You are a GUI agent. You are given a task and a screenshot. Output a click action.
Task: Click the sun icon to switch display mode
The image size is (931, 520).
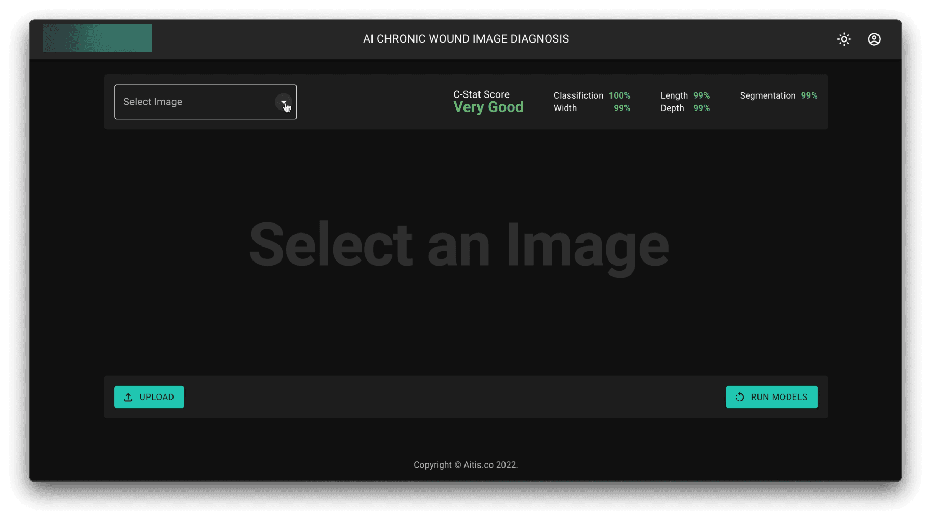point(844,39)
